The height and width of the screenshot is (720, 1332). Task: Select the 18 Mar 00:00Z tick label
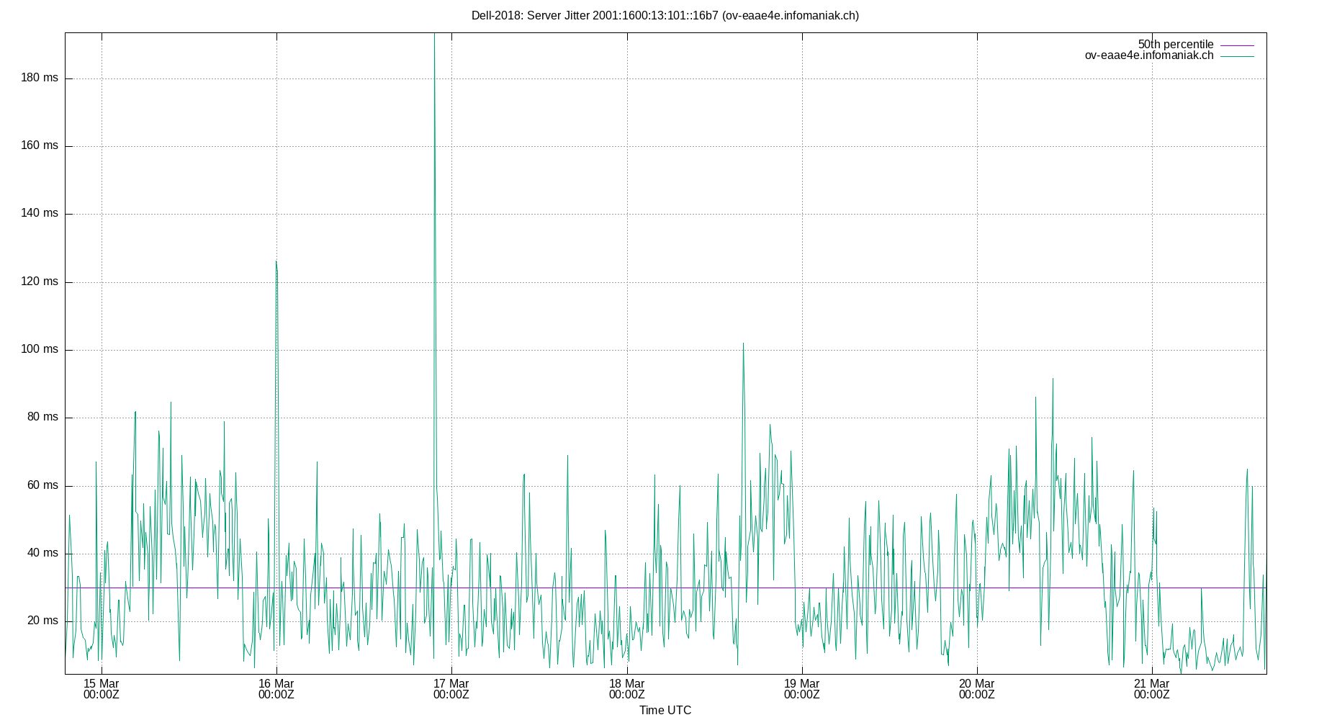click(x=626, y=689)
